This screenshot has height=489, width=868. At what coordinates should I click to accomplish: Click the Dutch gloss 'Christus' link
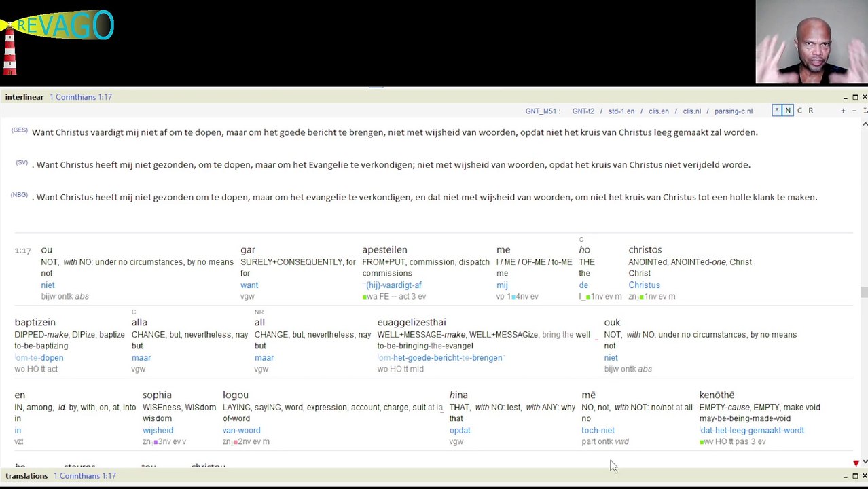[x=644, y=285]
